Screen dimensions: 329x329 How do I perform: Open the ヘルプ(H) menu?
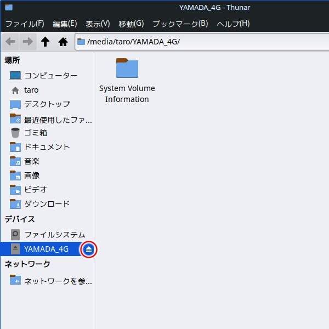(x=233, y=24)
